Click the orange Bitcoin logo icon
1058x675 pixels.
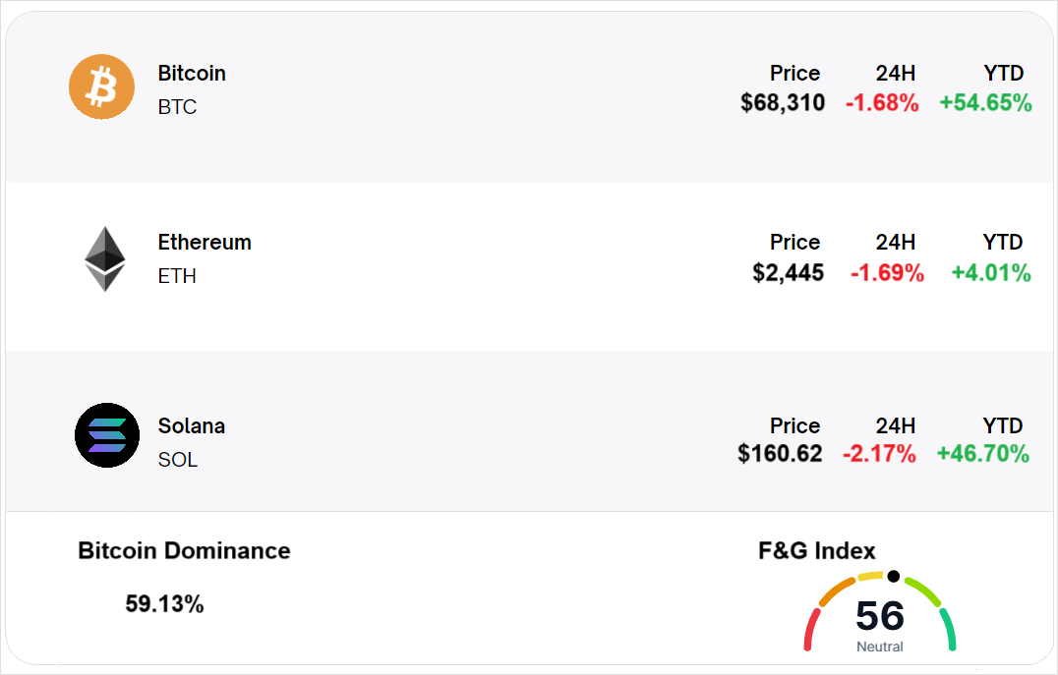point(101,86)
